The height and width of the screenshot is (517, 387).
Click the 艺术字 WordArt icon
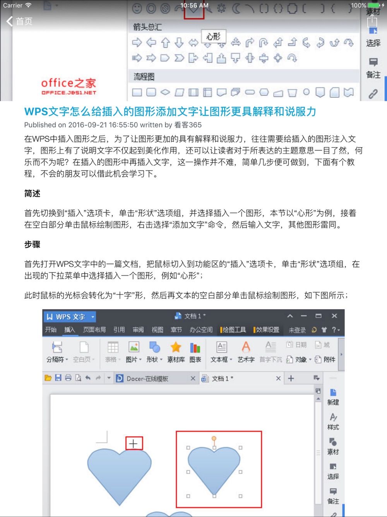click(246, 347)
